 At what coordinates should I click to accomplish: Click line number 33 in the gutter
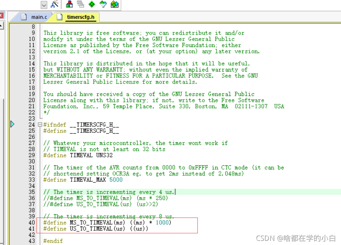tap(32, 180)
